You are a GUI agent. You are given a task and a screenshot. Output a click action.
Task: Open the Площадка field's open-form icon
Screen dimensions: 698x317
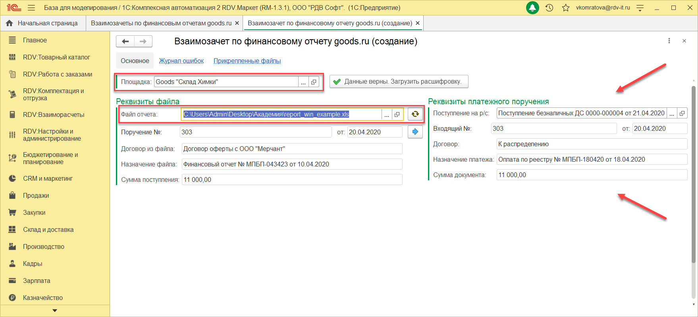(314, 82)
